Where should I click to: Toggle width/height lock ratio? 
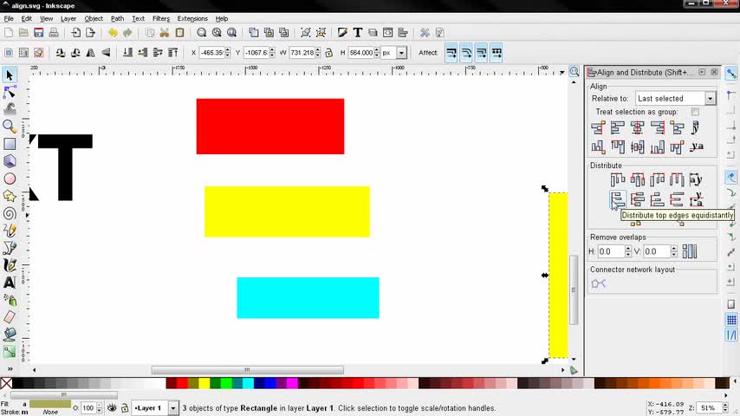point(329,52)
